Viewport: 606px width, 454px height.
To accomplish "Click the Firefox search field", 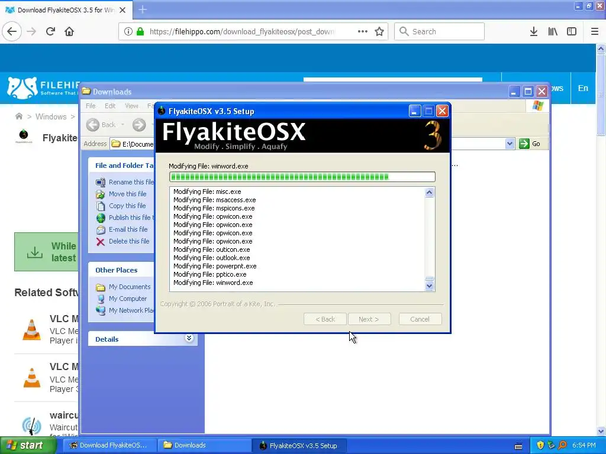I will 439,31.
